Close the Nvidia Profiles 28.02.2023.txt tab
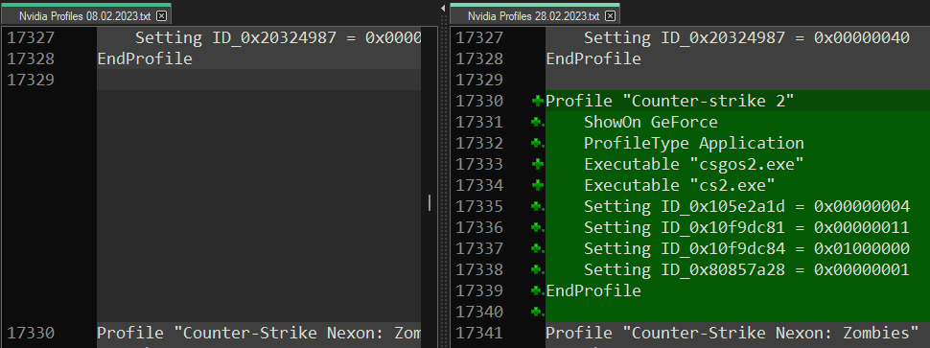This screenshot has width=930, height=348. tap(611, 16)
